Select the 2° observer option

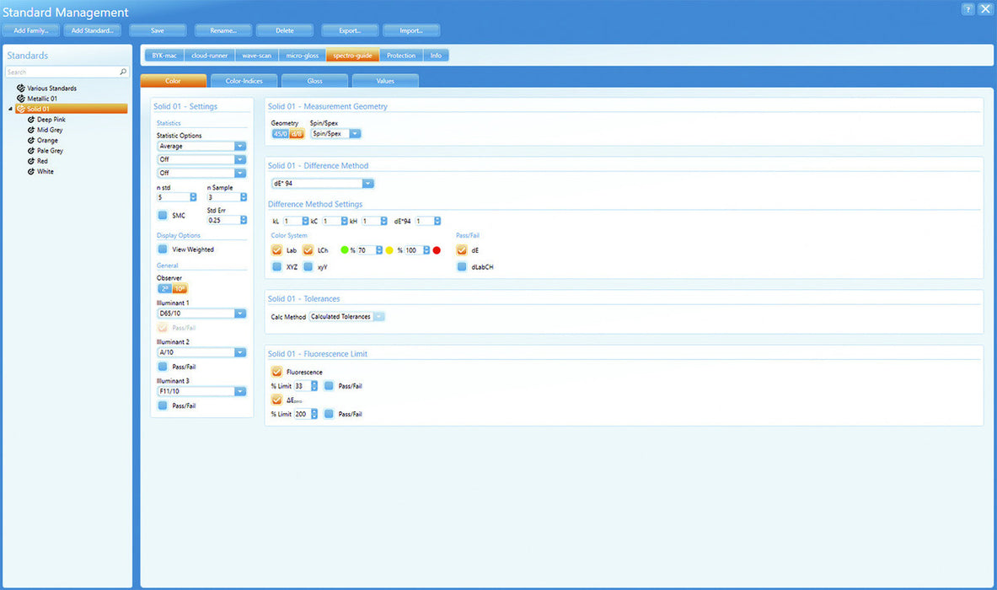tap(164, 289)
